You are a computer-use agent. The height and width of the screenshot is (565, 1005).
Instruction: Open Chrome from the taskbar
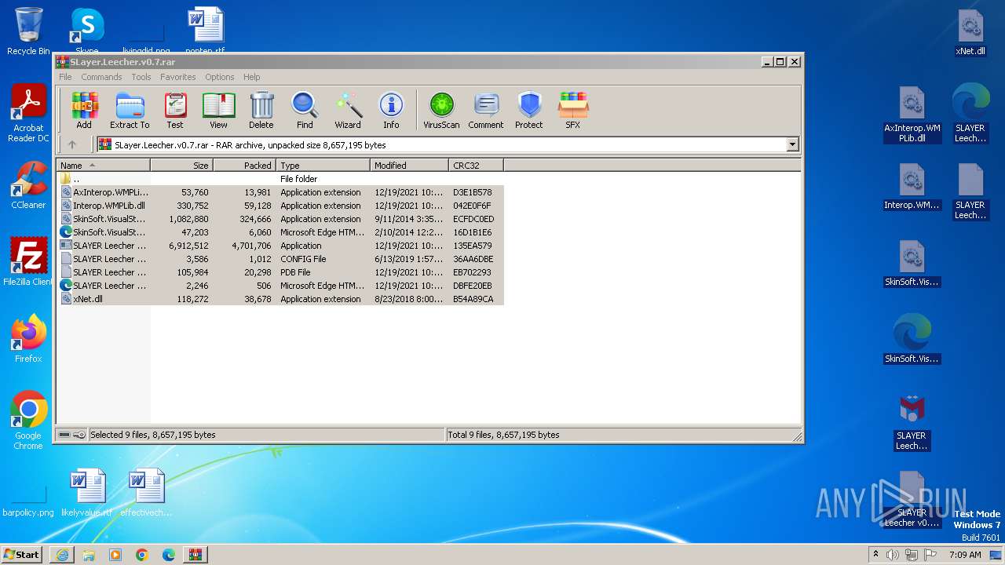tap(141, 555)
